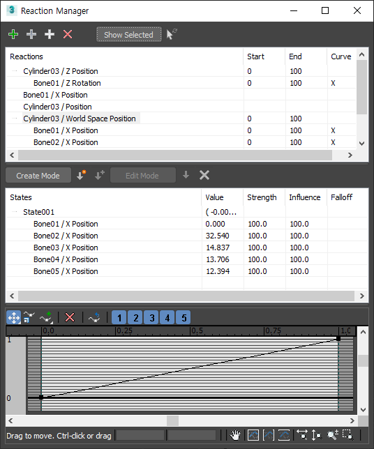Image resolution: width=374 pixels, height=449 pixels.
Task: Click the second key value input field
Action: pyautogui.click(x=192, y=435)
